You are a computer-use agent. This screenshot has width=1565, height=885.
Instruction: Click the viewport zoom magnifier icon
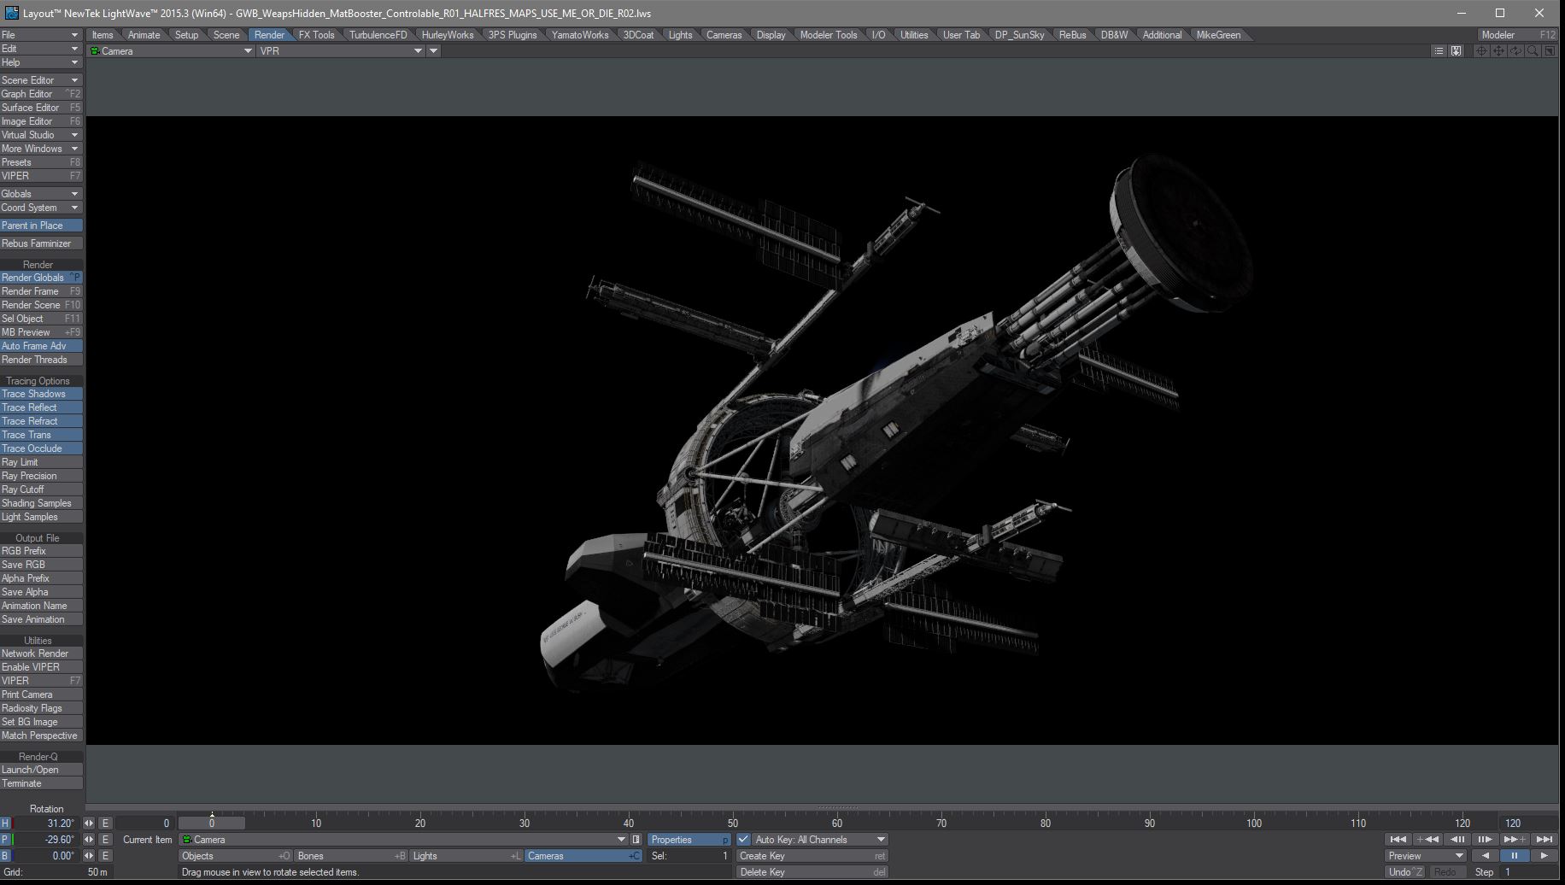(x=1533, y=51)
